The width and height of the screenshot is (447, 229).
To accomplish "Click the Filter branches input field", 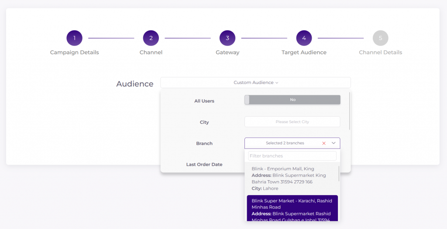I will [x=292, y=156].
